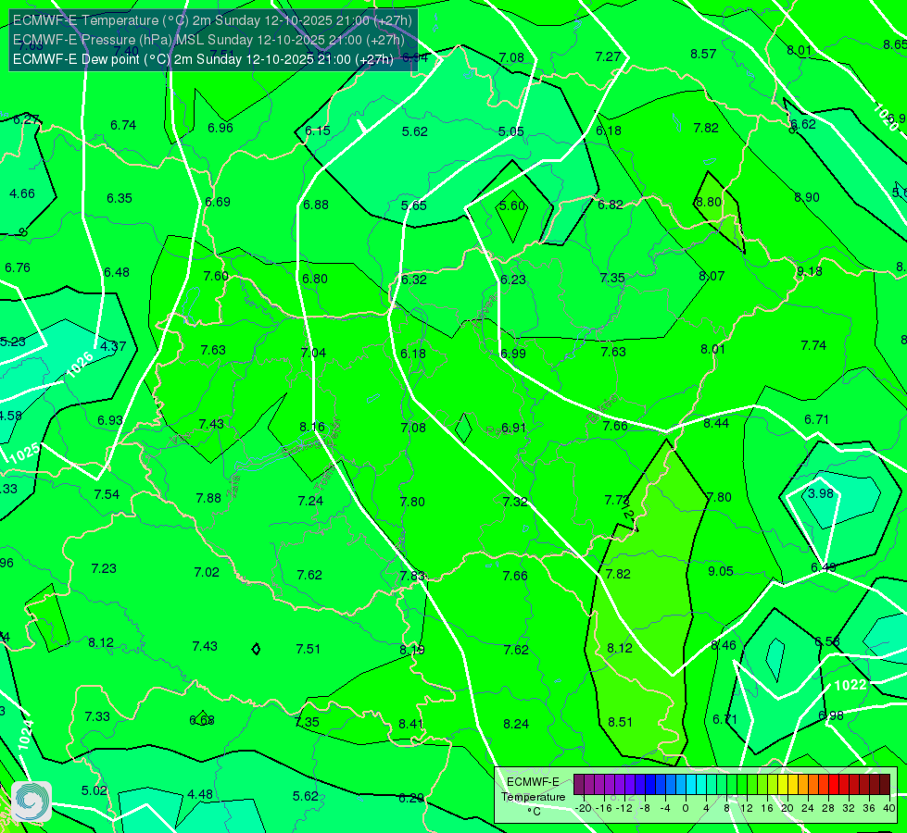
Task: Click the 7.27 dew point value
Action: [608, 56]
